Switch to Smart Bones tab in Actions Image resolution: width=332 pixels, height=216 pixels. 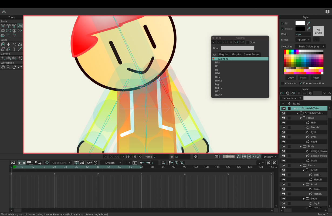point(252,55)
